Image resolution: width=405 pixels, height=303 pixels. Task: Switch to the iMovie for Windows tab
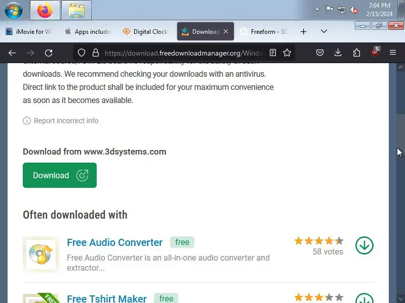(x=29, y=31)
